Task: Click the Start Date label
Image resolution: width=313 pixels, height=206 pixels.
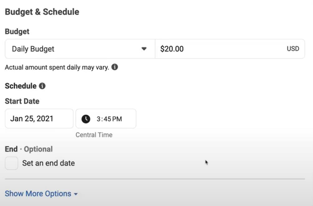Action: (22, 101)
